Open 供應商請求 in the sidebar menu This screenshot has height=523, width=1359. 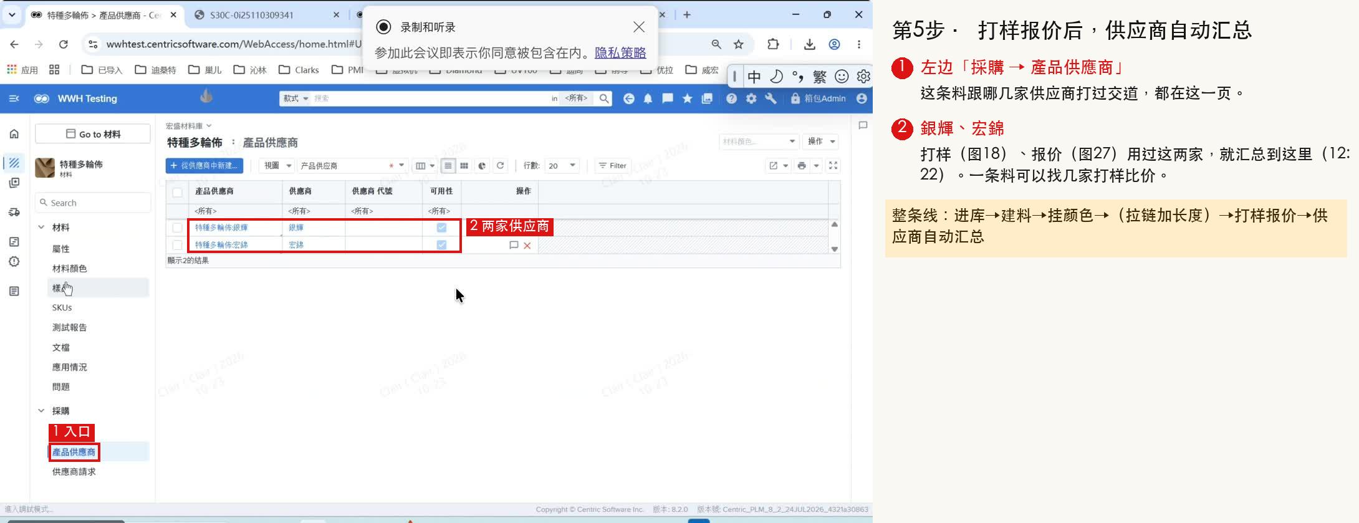74,472
